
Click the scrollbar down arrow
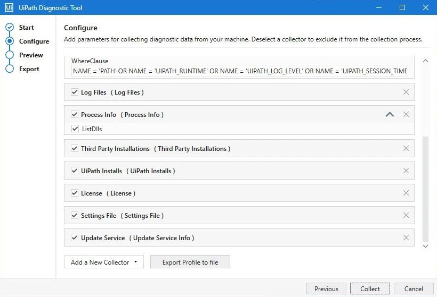[x=425, y=246]
